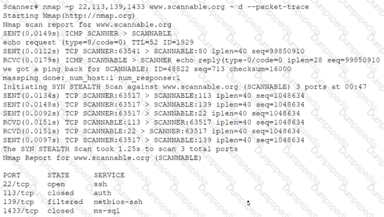Click the ping back for SCANNABLE line
This screenshot has width=384, height=217.
tap(147, 69)
